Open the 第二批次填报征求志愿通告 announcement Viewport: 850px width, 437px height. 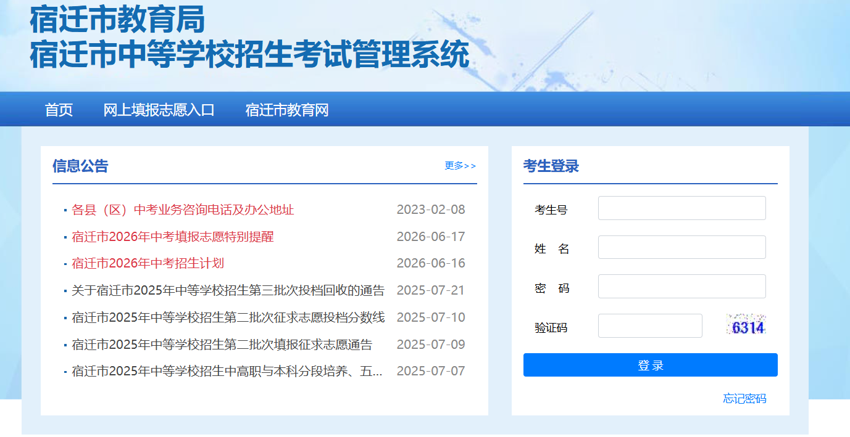click(222, 345)
